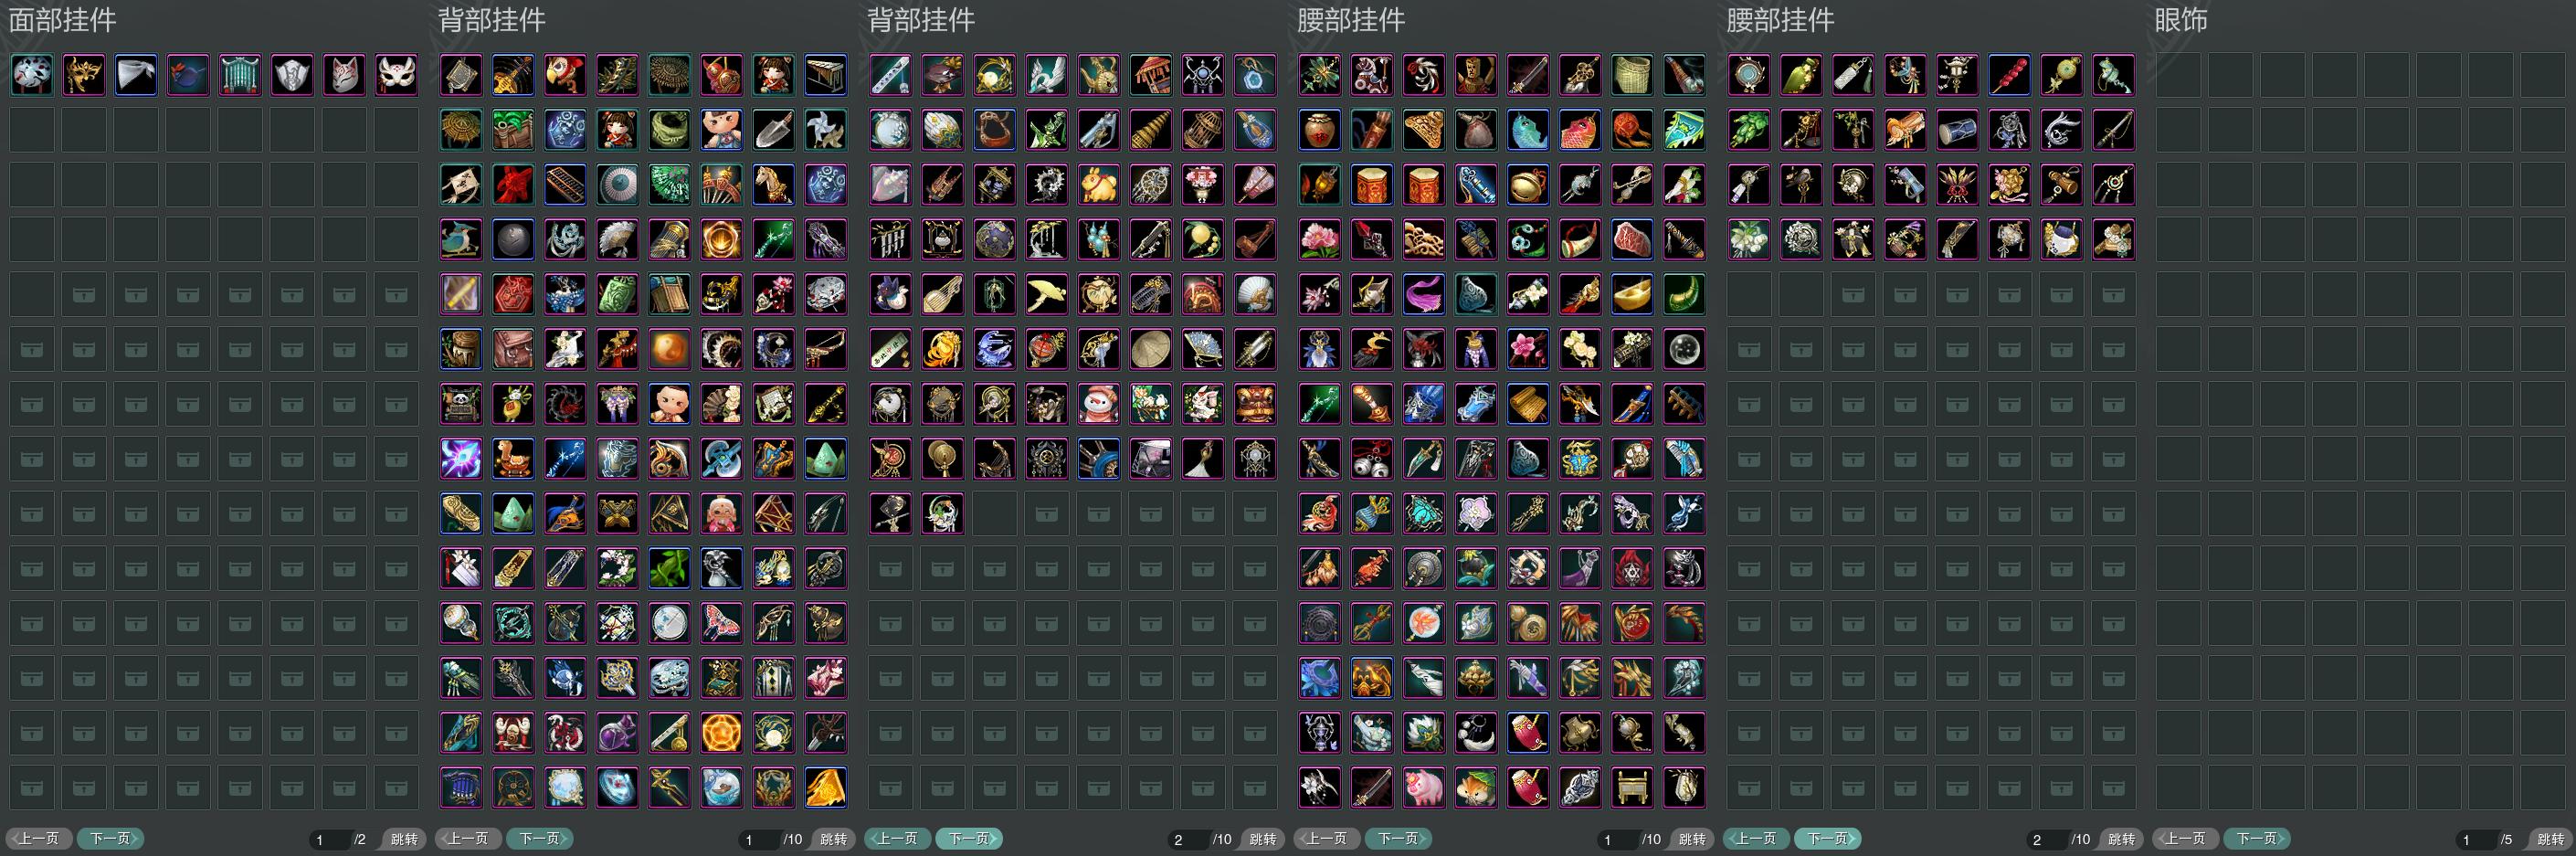Select the hamster with leaf waist item
The image size is (2576, 856).
tap(1476, 788)
